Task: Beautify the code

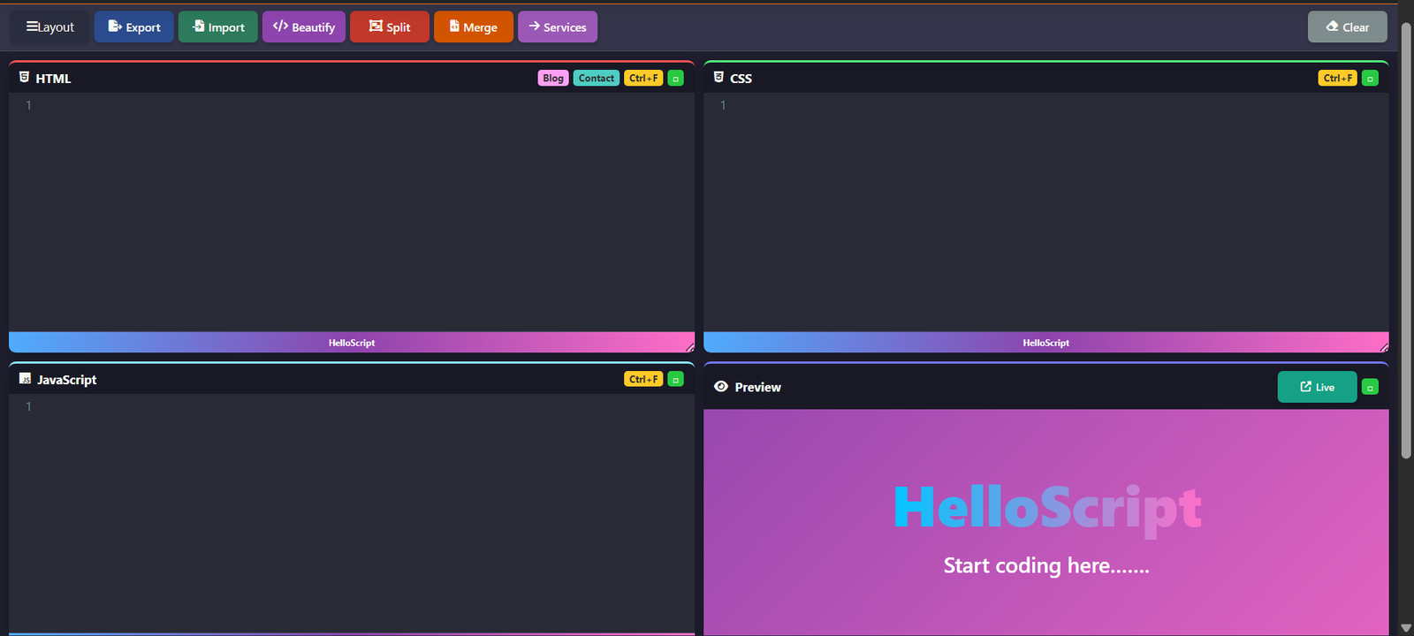Action: click(304, 26)
